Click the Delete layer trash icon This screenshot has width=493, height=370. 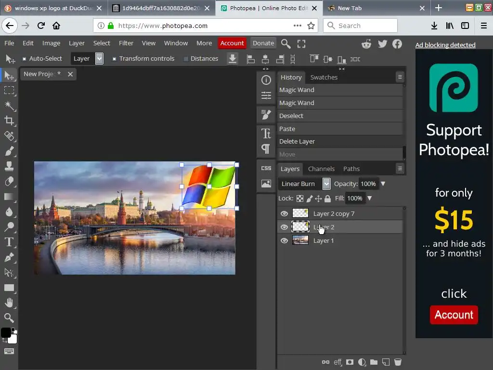398,362
